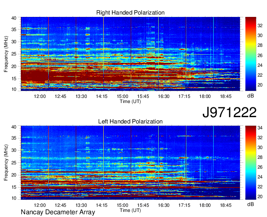Click "Time (UT)" under the upper spectrogram
The width and height of the screenshot is (267, 217).
130,101
